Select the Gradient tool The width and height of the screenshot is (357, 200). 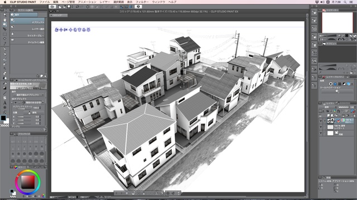tap(4, 88)
